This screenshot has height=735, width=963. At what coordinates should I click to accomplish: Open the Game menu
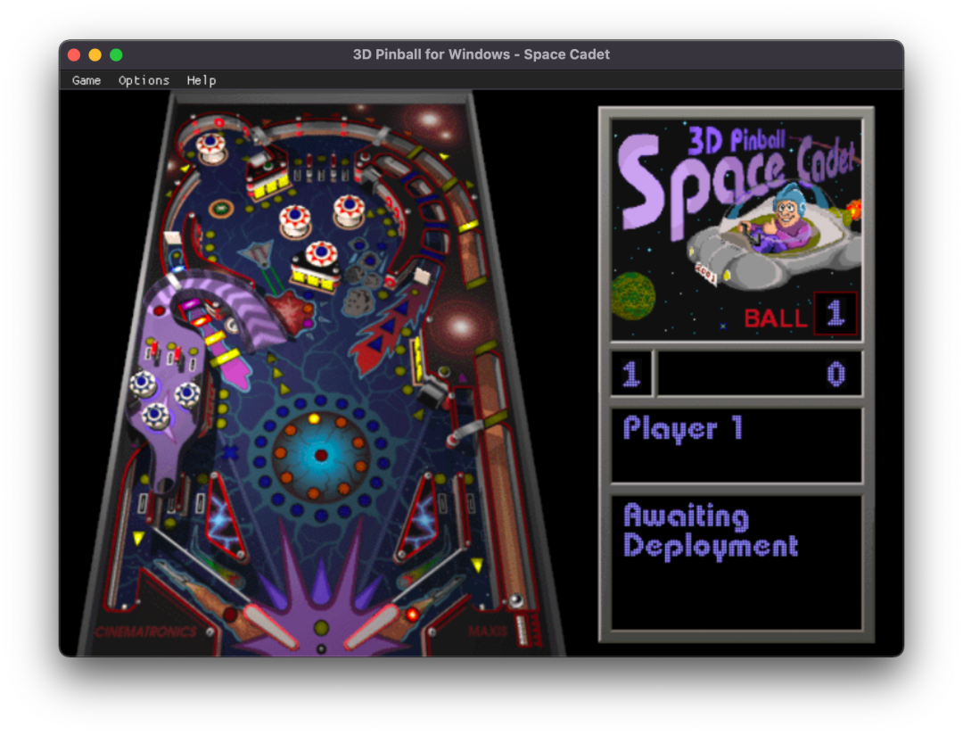tap(86, 80)
